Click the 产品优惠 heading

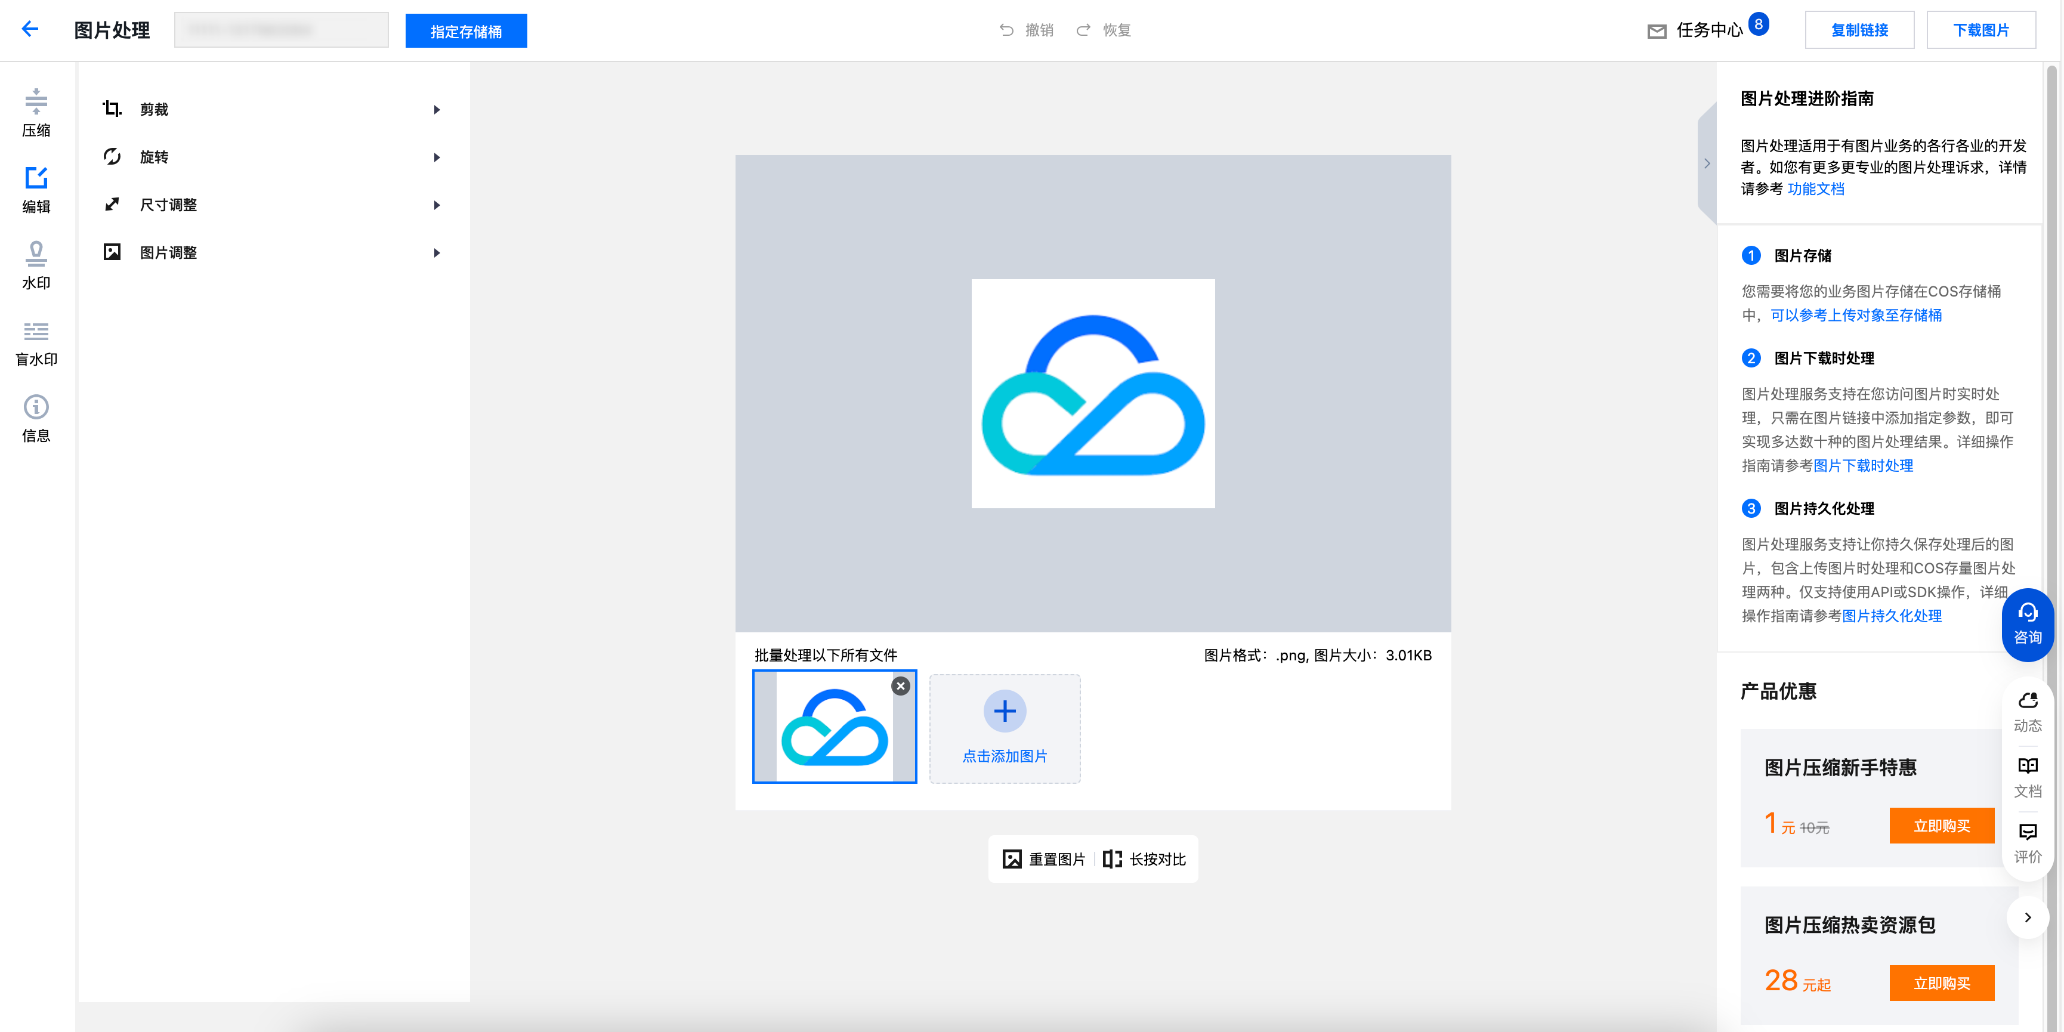tap(1779, 691)
